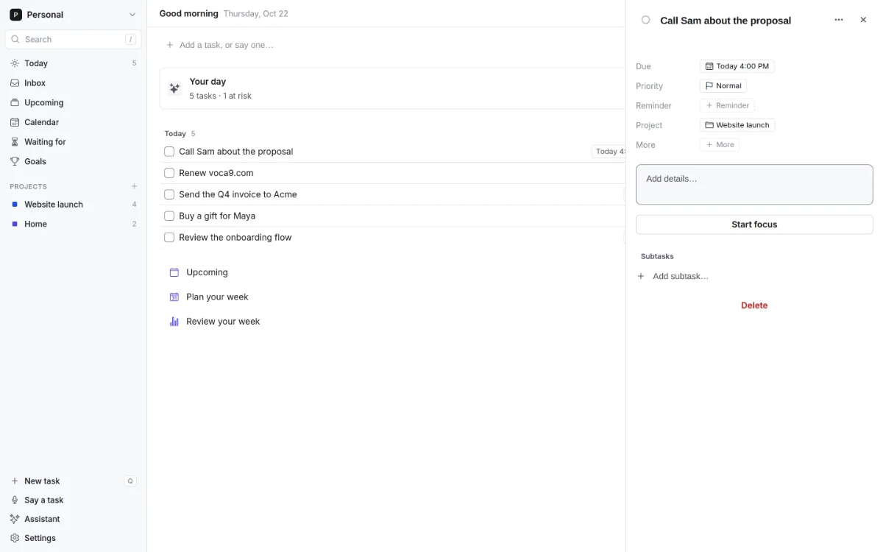Check off Review the onboarding flow
The image size is (883, 552).
[169, 237]
